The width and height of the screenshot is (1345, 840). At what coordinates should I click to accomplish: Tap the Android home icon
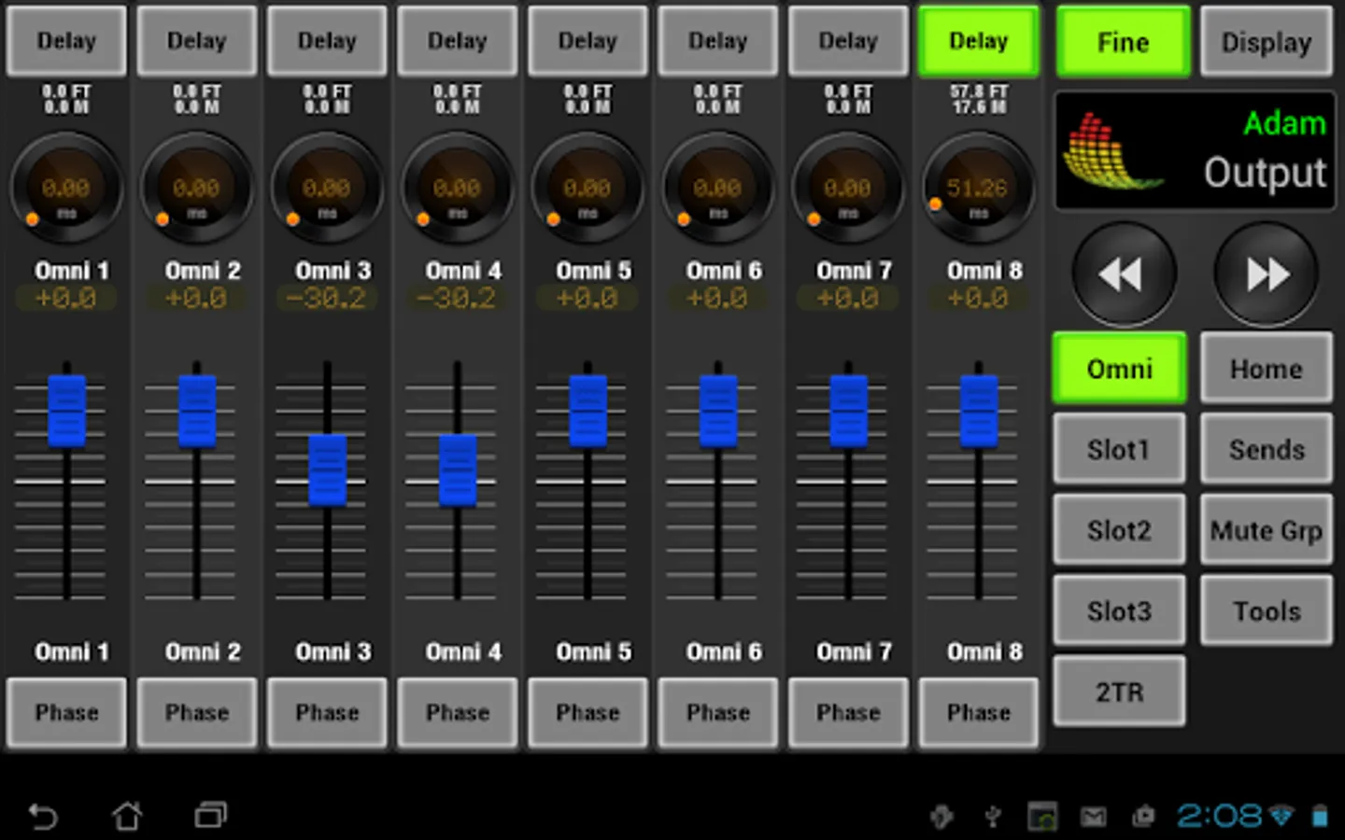point(127,817)
